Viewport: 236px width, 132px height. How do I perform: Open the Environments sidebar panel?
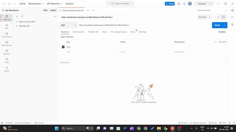pyautogui.click(x=7, y=35)
